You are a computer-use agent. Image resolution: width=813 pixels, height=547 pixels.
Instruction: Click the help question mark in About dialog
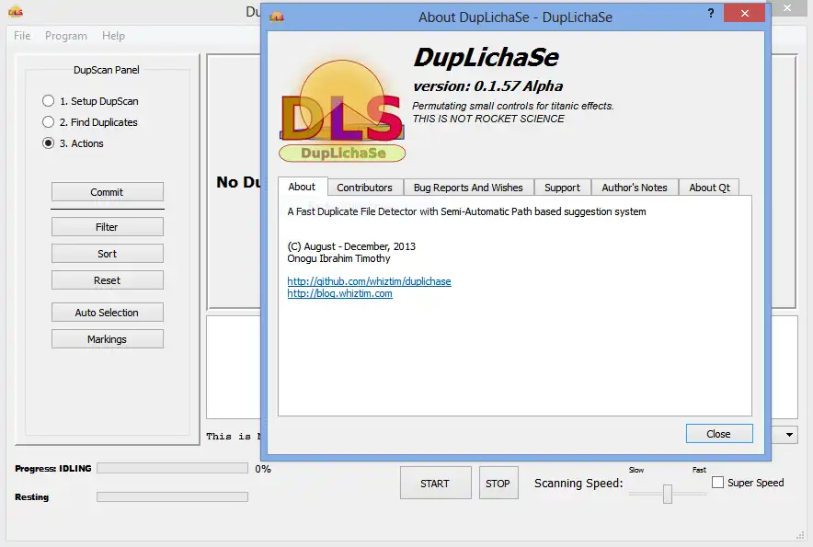(x=711, y=13)
